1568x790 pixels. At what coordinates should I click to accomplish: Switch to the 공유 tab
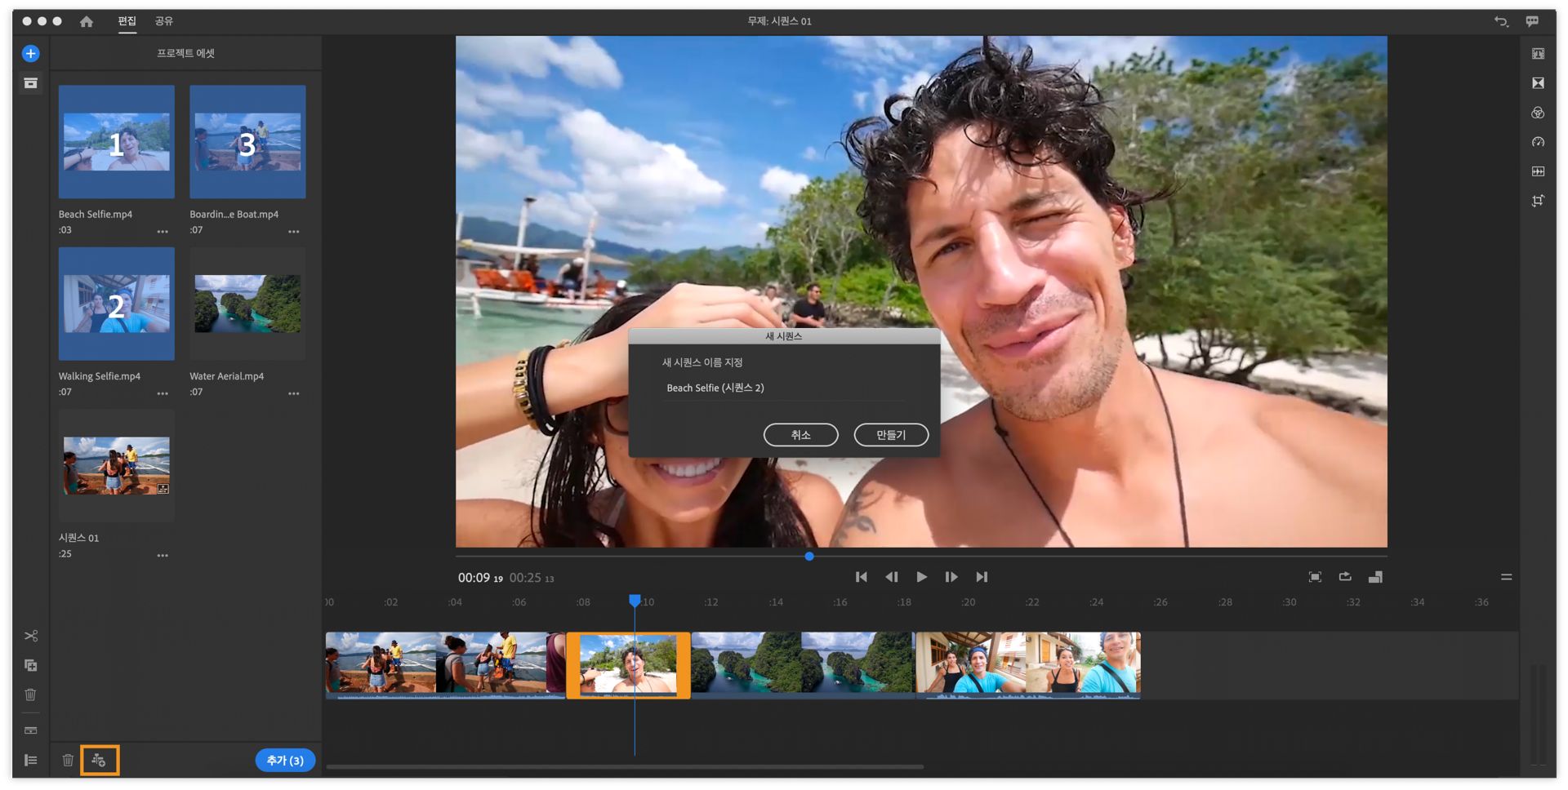coord(164,21)
